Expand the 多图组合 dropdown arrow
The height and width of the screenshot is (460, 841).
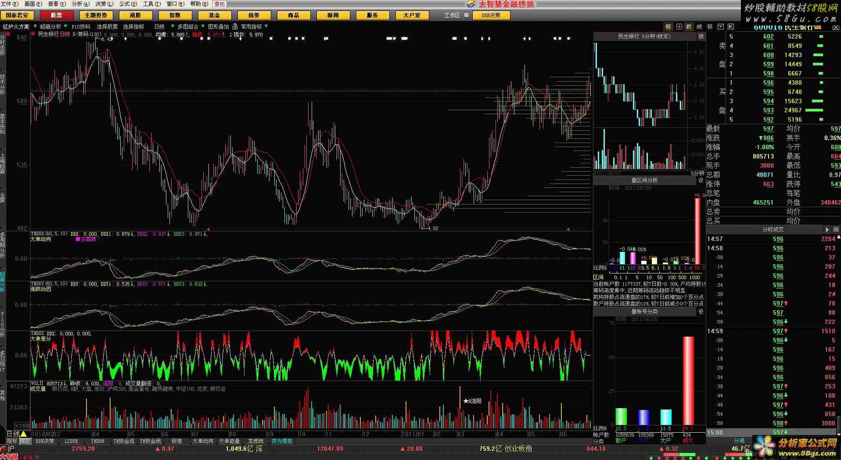click(203, 26)
